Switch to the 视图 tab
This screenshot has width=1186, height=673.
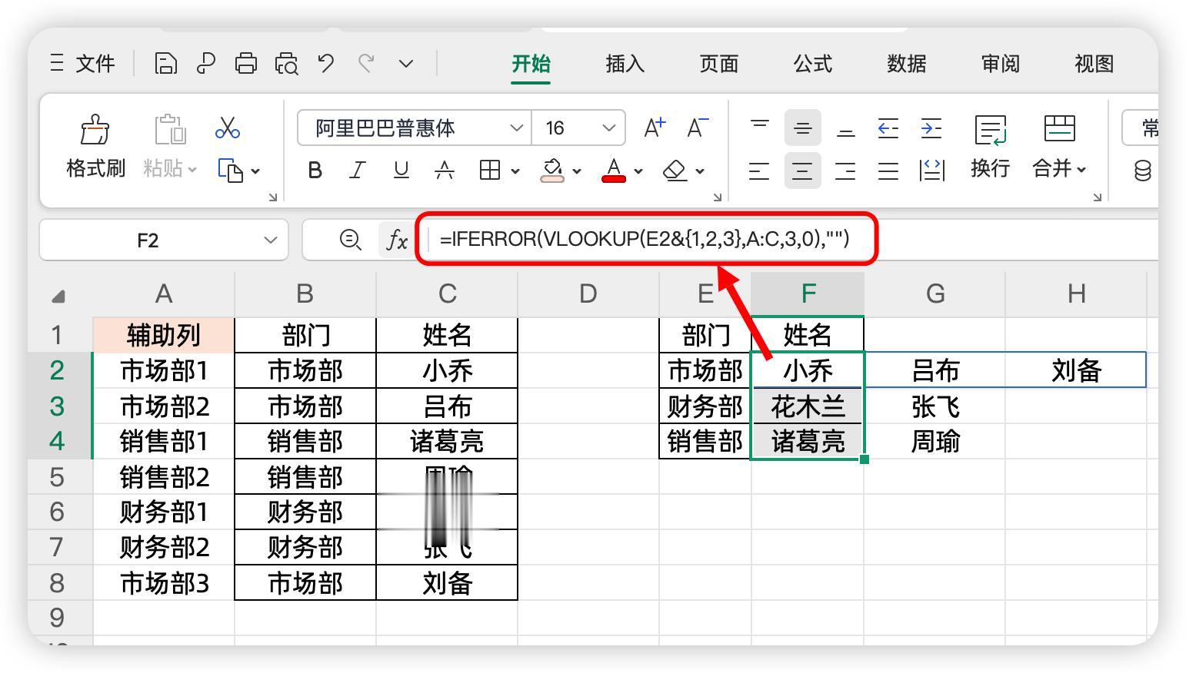pyautogui.click(x=1094, y=64)
